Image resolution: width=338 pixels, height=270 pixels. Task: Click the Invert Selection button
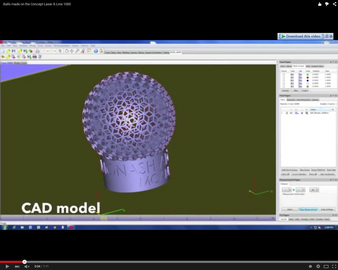(x=299, y=174)
